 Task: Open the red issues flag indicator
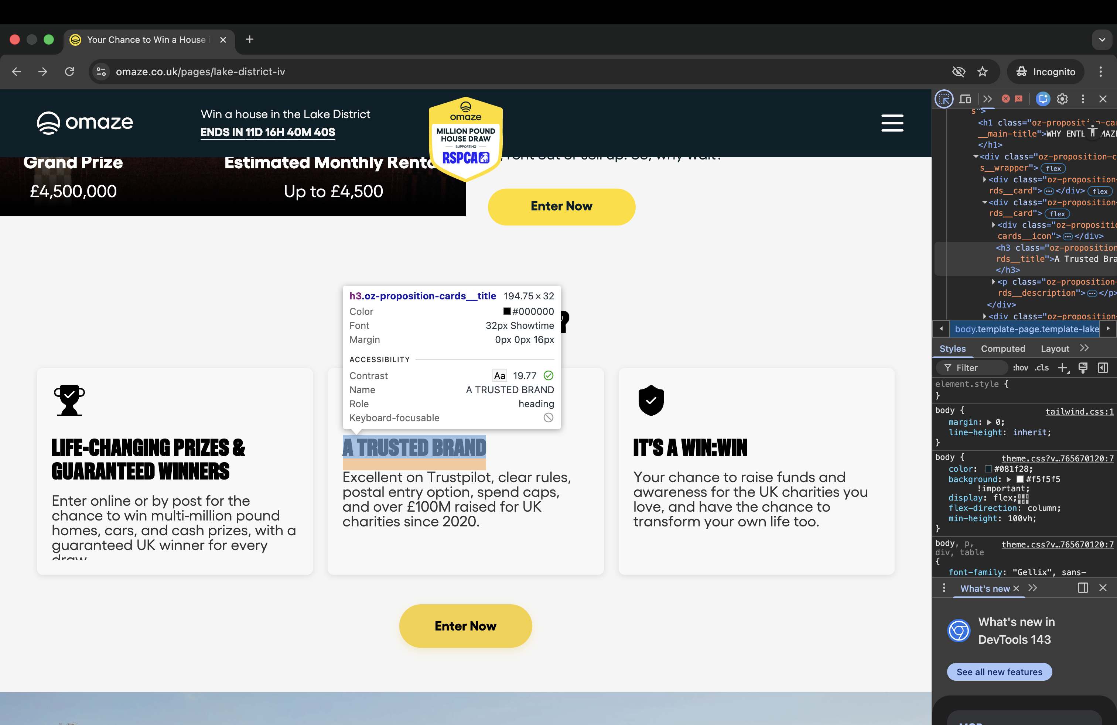[x=1018, y=99]
